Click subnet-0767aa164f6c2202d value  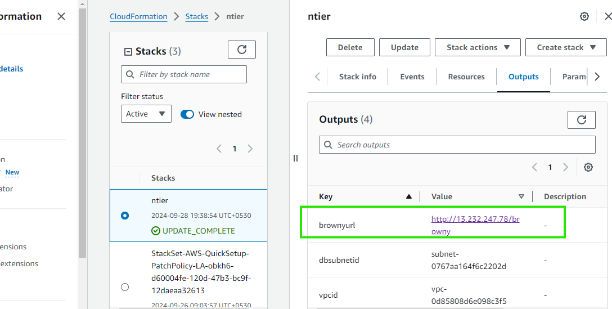(x=469, y=260)
